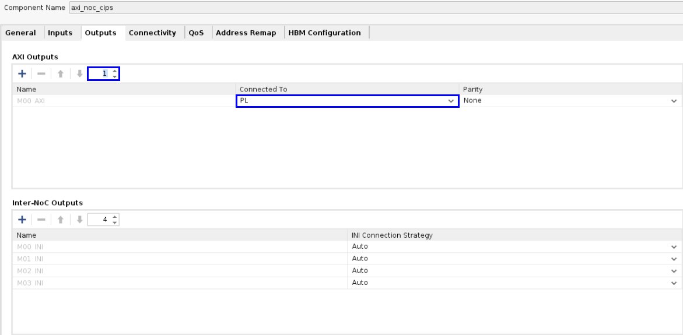This screenshot has width=683, height=335.
Task: Click the AXI Outputs count spinner field
Action: [99, 74]
